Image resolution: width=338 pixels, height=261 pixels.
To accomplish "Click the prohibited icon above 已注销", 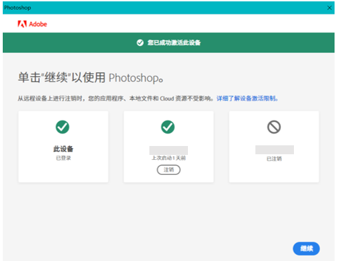I will pos(274,127).
